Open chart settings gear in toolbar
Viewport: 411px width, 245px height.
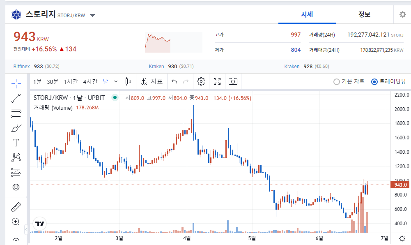tap(201, 81)
